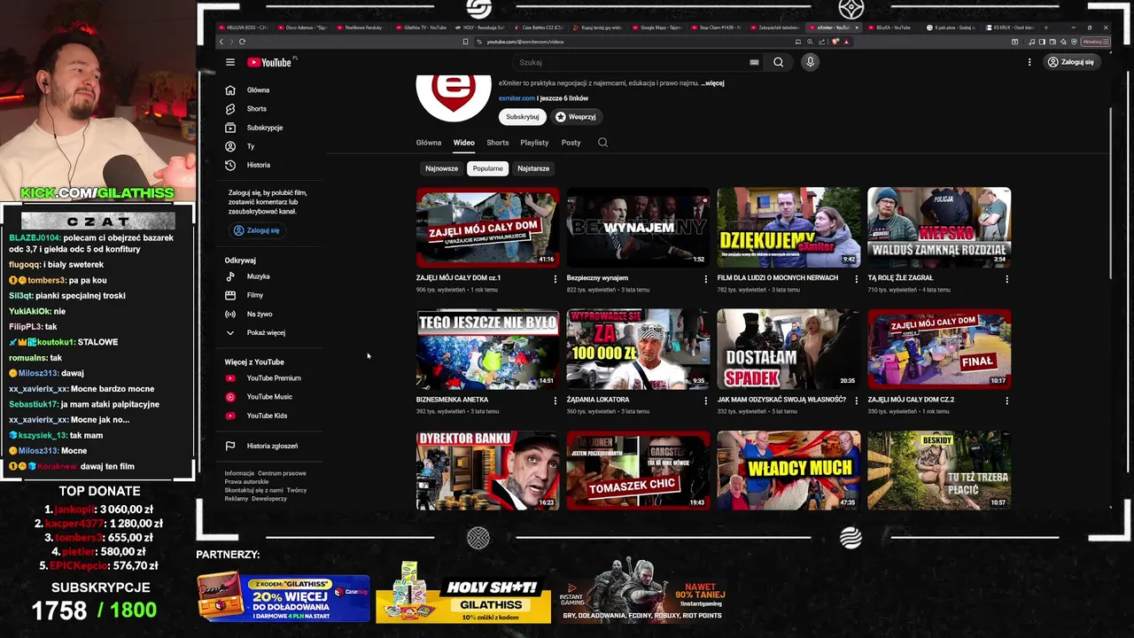Image resolution: width=1134 pixels, height=638 pixels.
Task: Open more options for FILM DLA LUDZI O MOCNYCH NERWACH
Action: click(x=856, y=279)
